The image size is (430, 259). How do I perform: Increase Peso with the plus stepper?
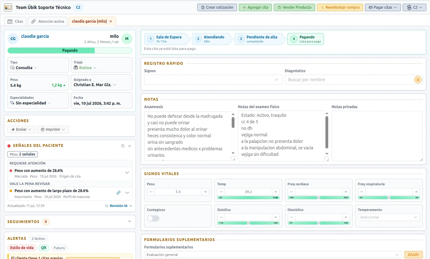205,192
